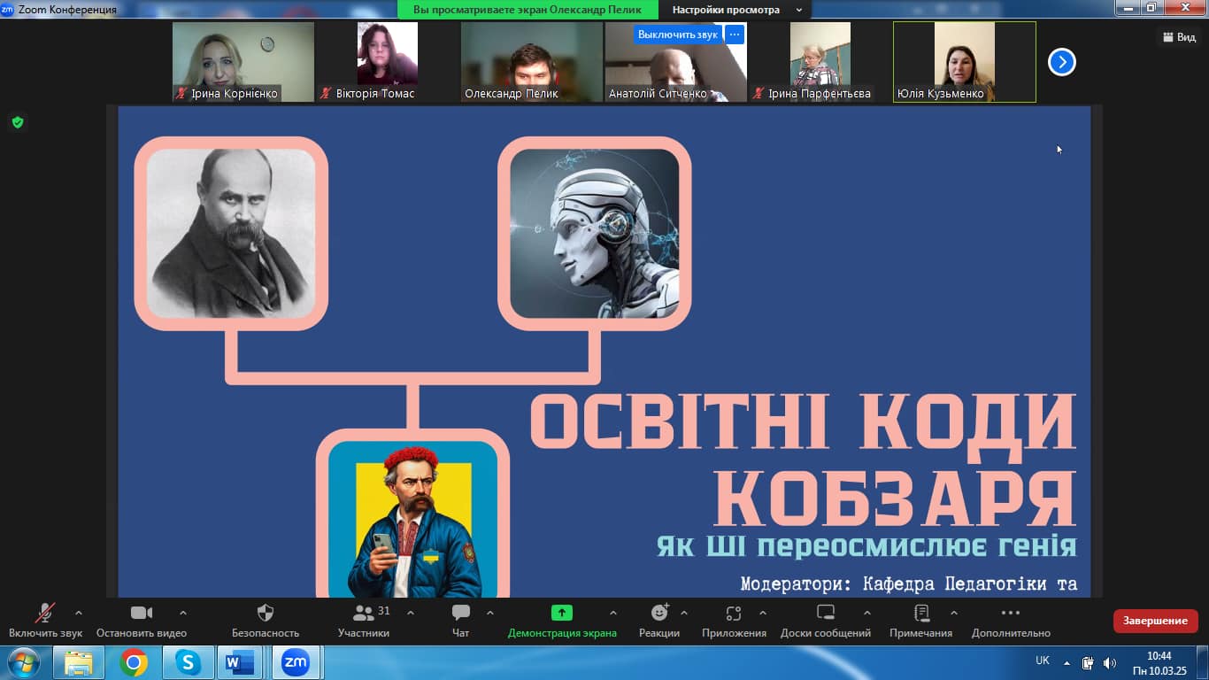Open Приложения apps panel
Image resolution: width=1209 pixels, height=680 pixels.
tap(734, 620)
